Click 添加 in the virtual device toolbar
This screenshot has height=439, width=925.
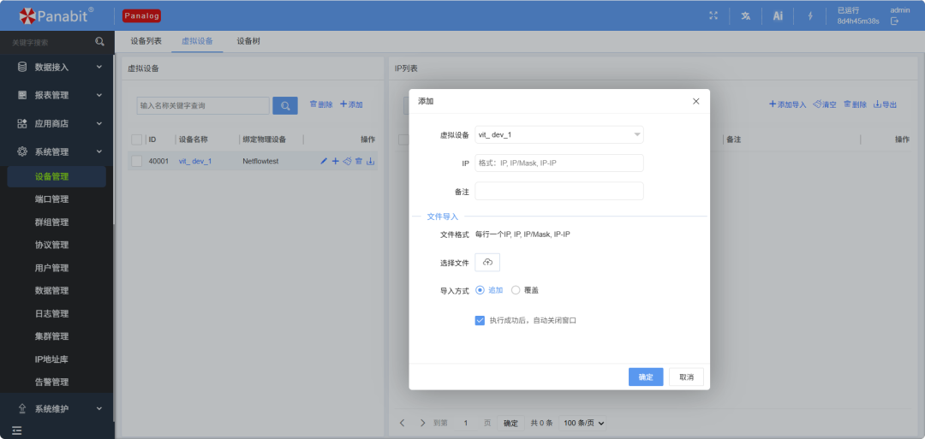pyautogui.click(x=352, y=105)
